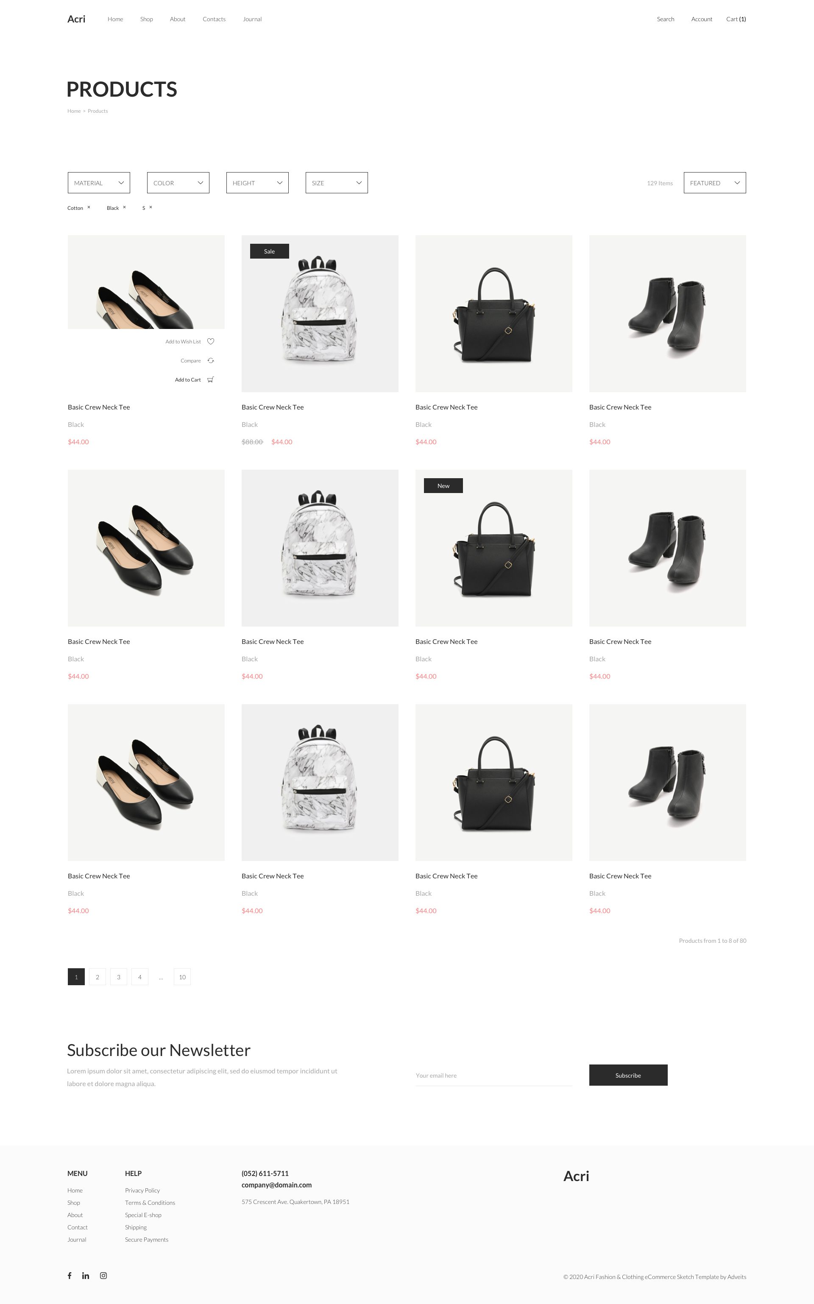This screenshot has height=1304, width=814.
Task: Click the Subscribe button
Action: [628, 1075]
